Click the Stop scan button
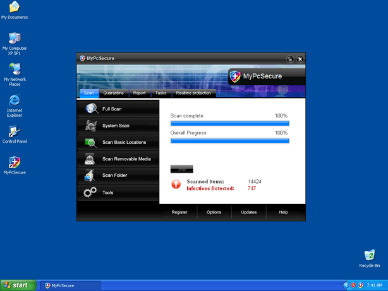The width and height of the screenshot is (388, 291). [x=181, y=169]
